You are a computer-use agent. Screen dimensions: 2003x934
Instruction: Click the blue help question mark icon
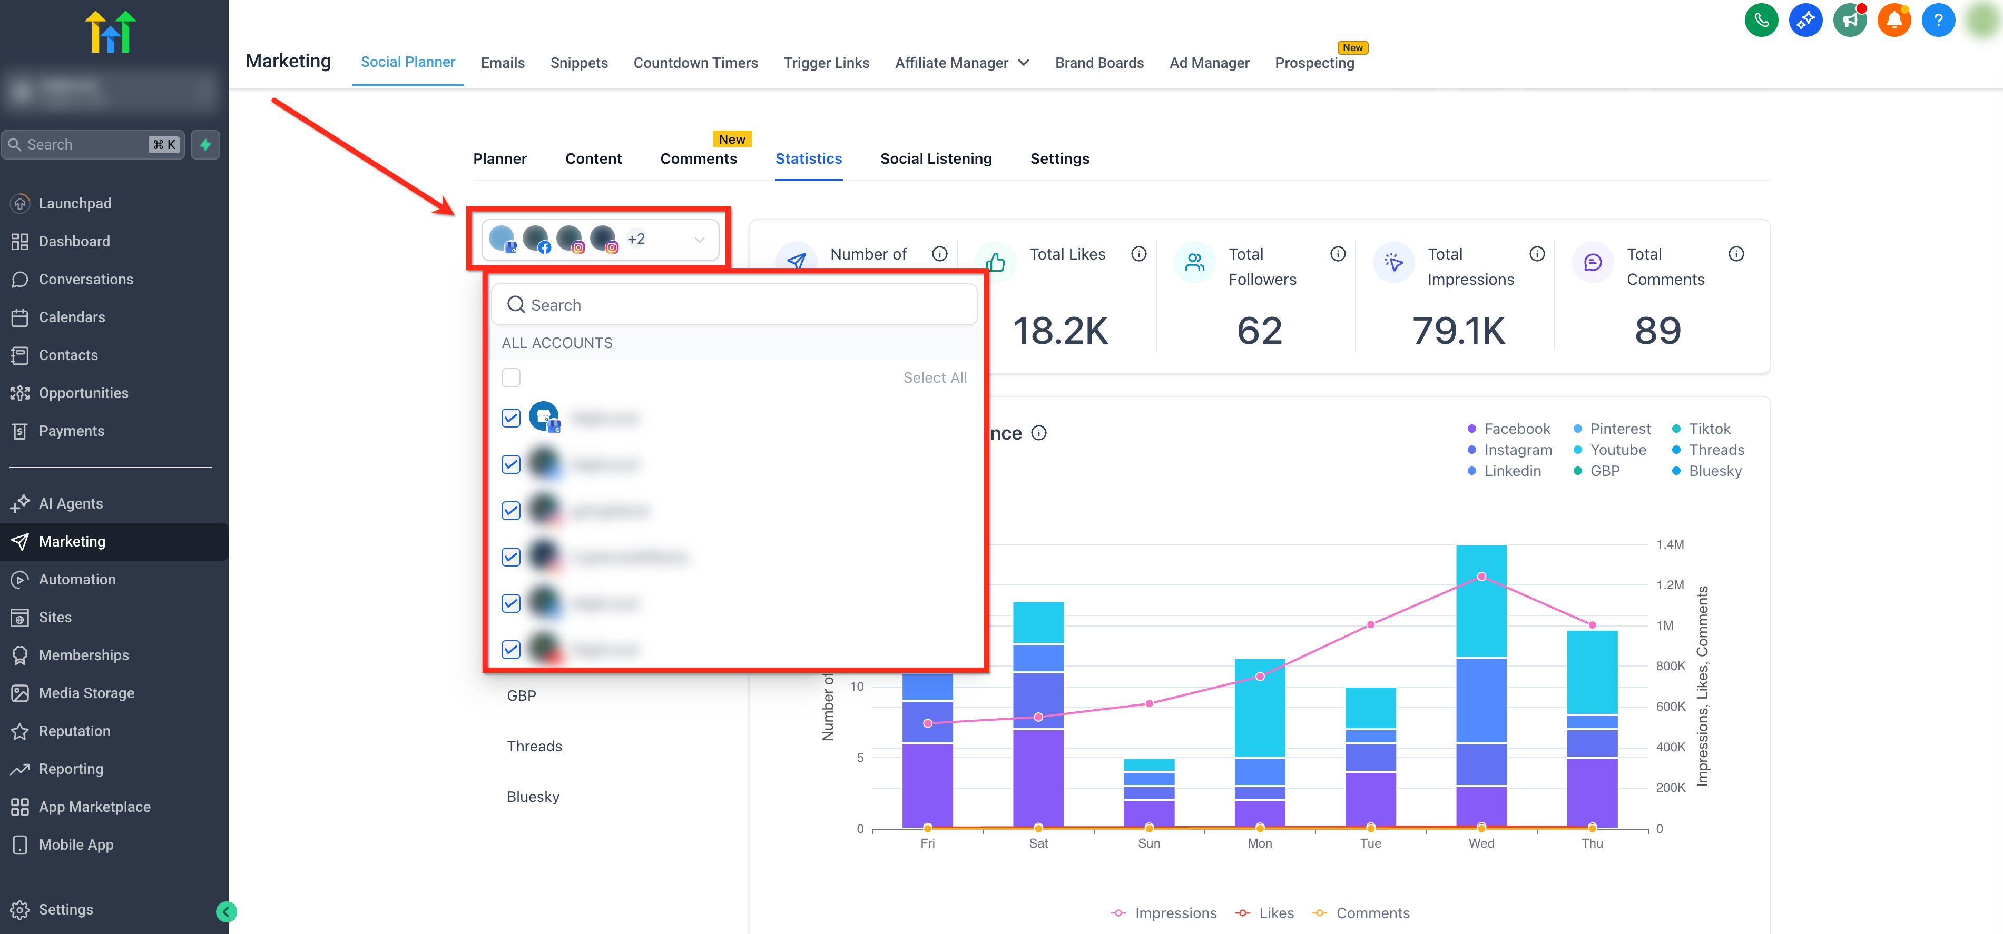[1938, 20]
